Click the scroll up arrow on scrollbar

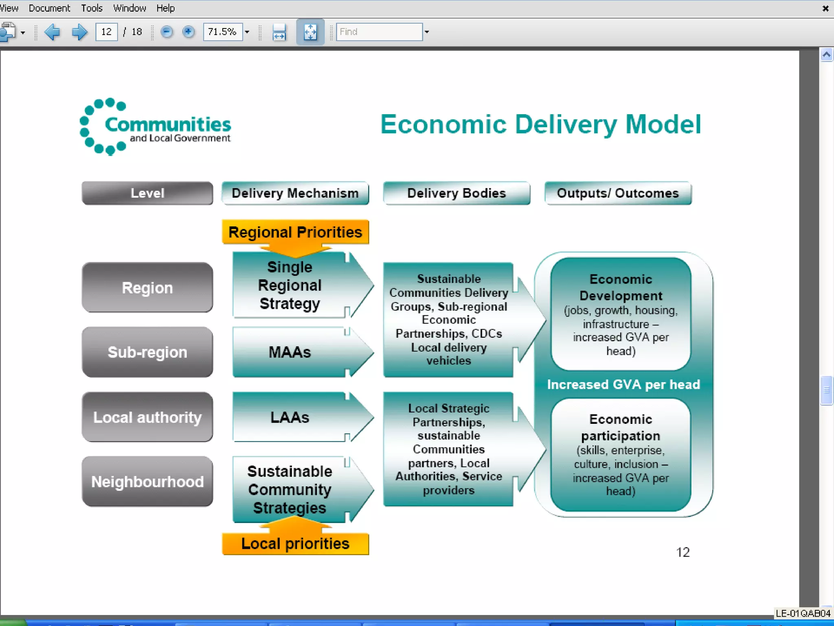[826, 55]
